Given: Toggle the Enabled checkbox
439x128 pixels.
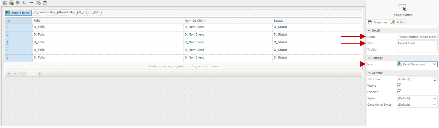Looking at the screenshot, I should [x=399, y=92].
